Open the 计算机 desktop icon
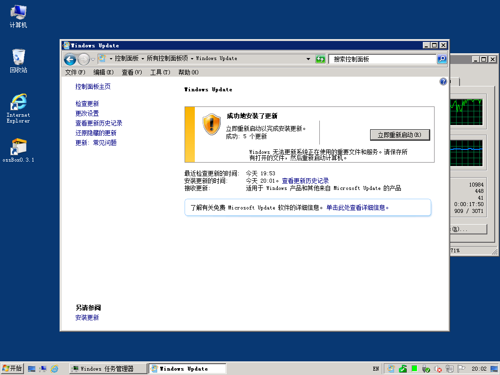 (18, 17)
